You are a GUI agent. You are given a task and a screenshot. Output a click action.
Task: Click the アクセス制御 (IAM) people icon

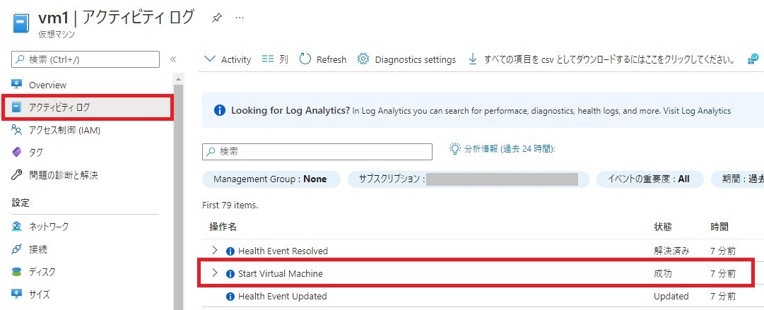click(17, 130)
